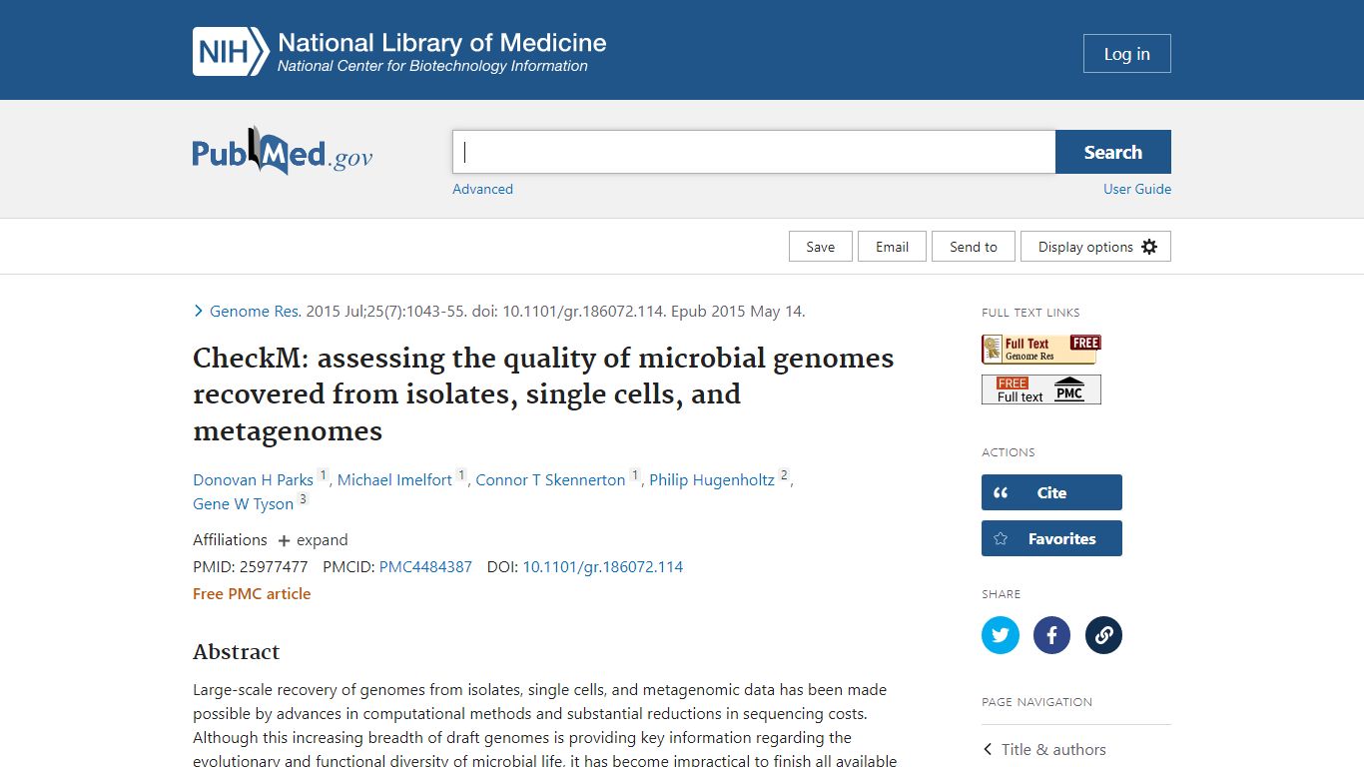This screenshot has height=767, width=1364.
Task: Share article on Twitter
Action: [1001, 635]
